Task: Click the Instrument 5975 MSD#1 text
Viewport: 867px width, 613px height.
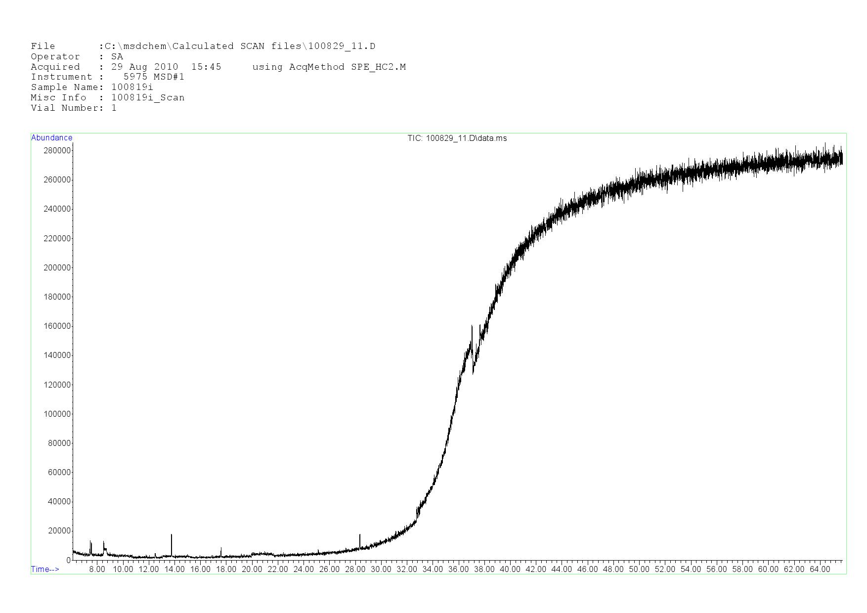Action: [x=107, y=77]
